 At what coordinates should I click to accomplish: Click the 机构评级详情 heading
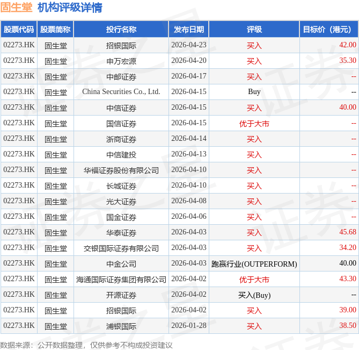click(70, 8)
